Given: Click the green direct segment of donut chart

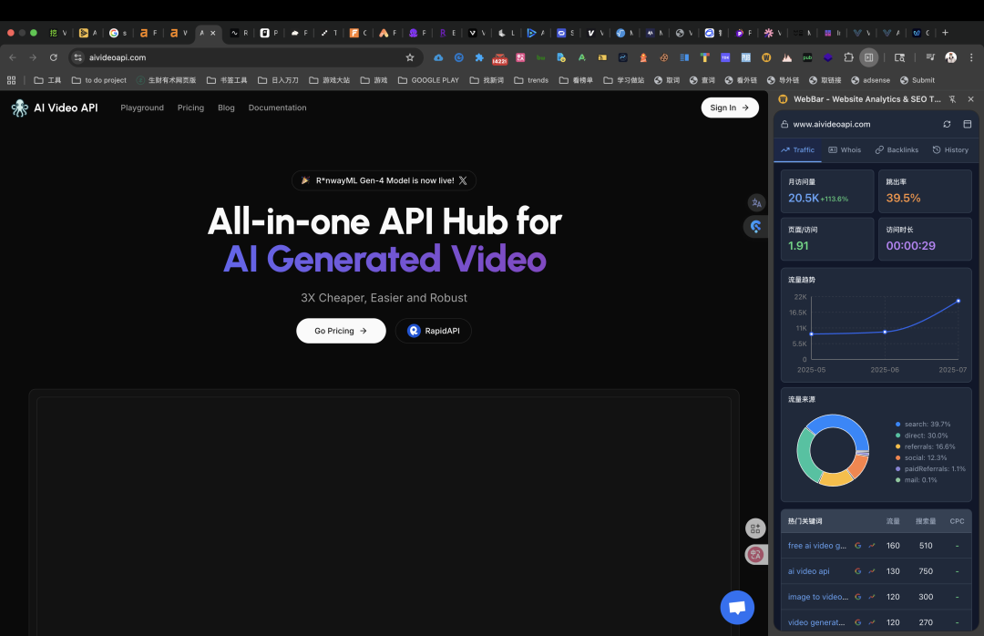Looking at the screenshot, I should (x=805, y=456).
